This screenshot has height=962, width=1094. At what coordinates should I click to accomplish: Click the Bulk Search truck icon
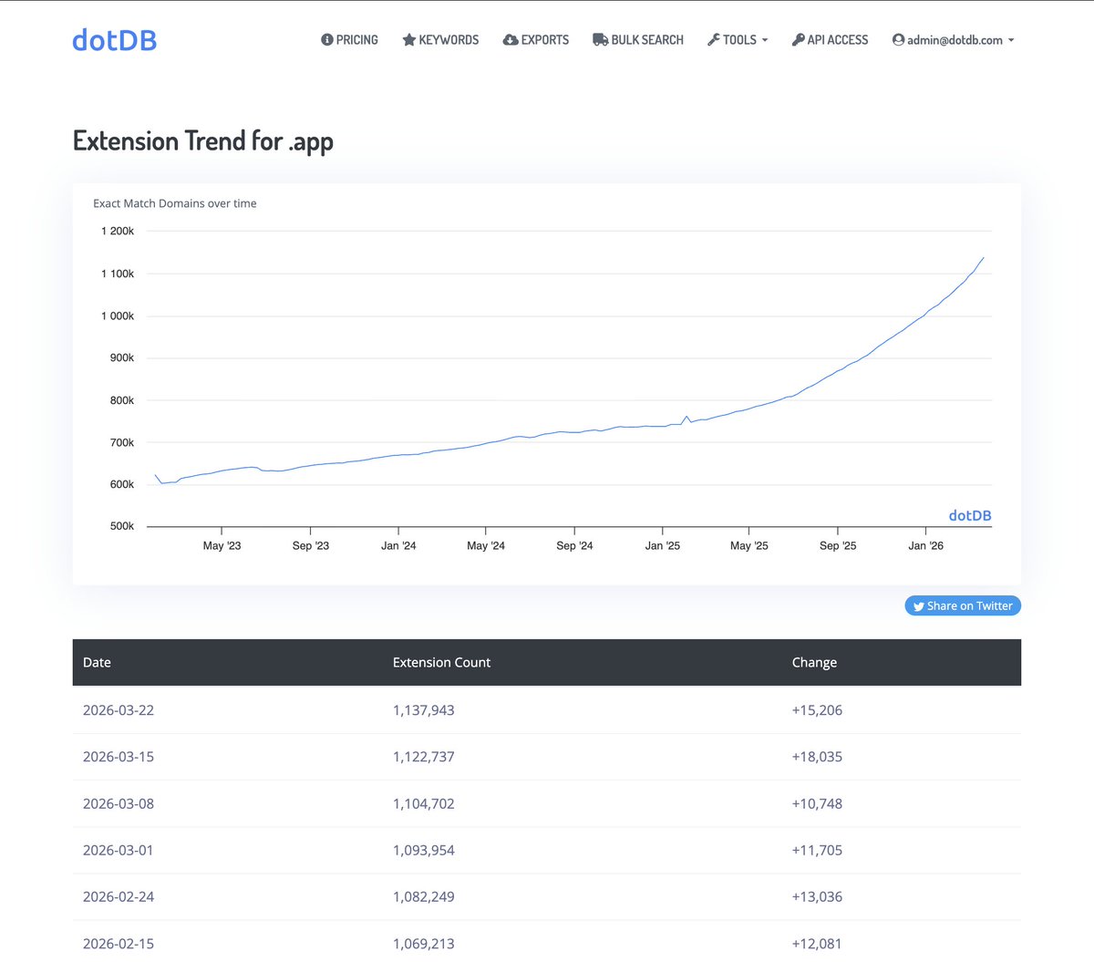[600, 40]
